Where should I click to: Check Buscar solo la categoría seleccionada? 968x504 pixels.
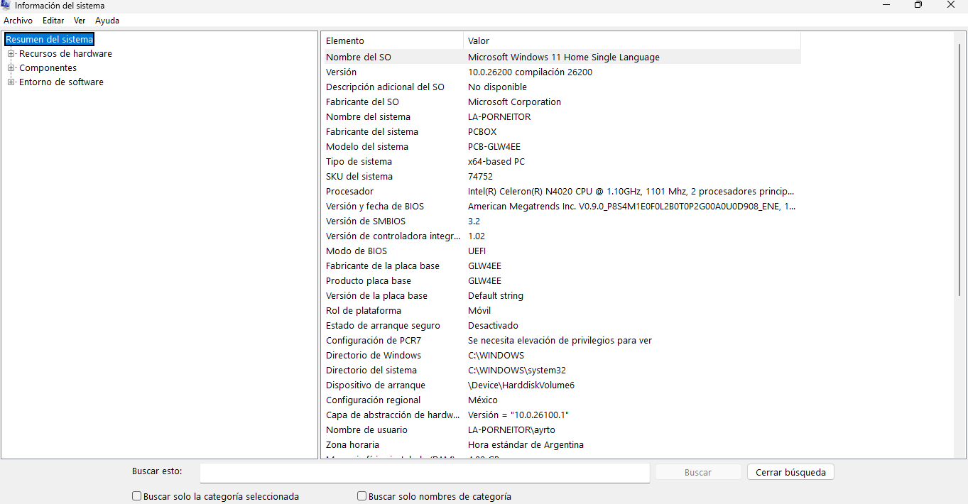[x=137, y=496]
